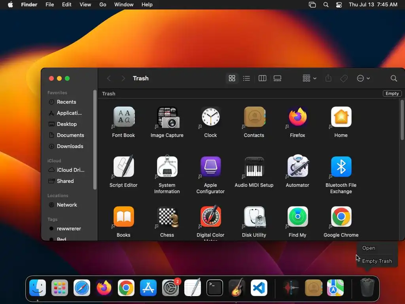Switch to gallery view
Screen dimensions: 405x304
click(x=277, y=78)
